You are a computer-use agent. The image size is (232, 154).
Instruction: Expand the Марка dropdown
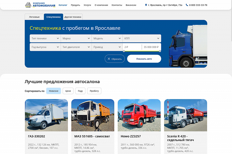pos(76,38)
